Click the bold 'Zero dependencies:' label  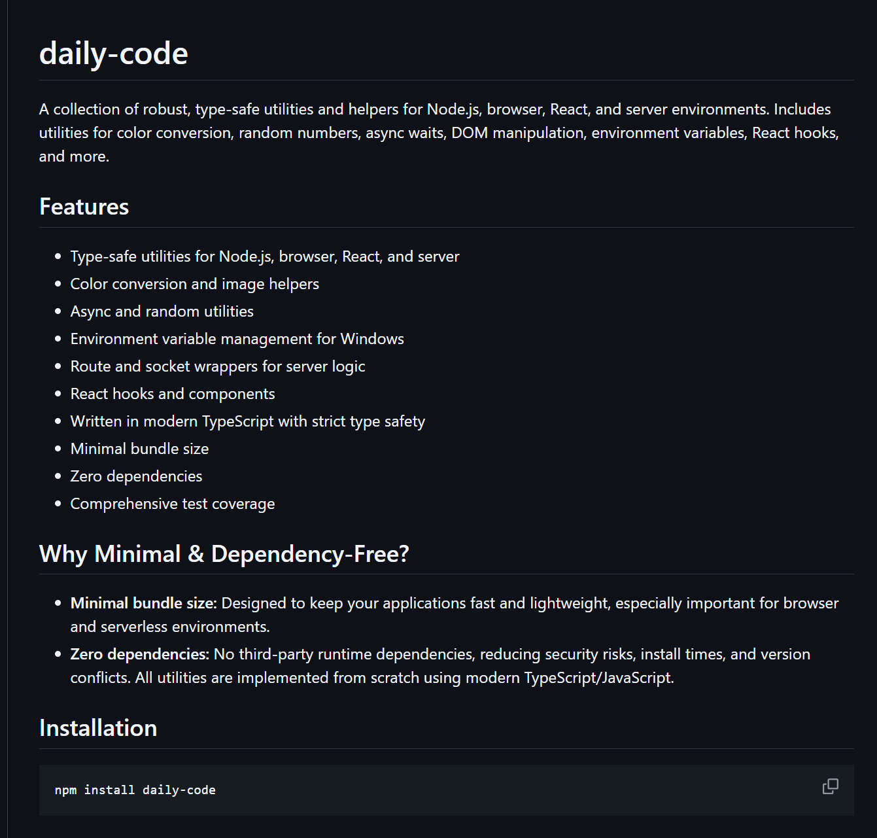140,654
